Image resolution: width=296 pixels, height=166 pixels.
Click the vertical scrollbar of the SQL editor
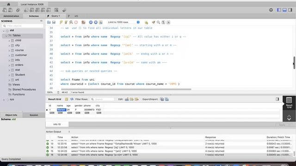294,63
